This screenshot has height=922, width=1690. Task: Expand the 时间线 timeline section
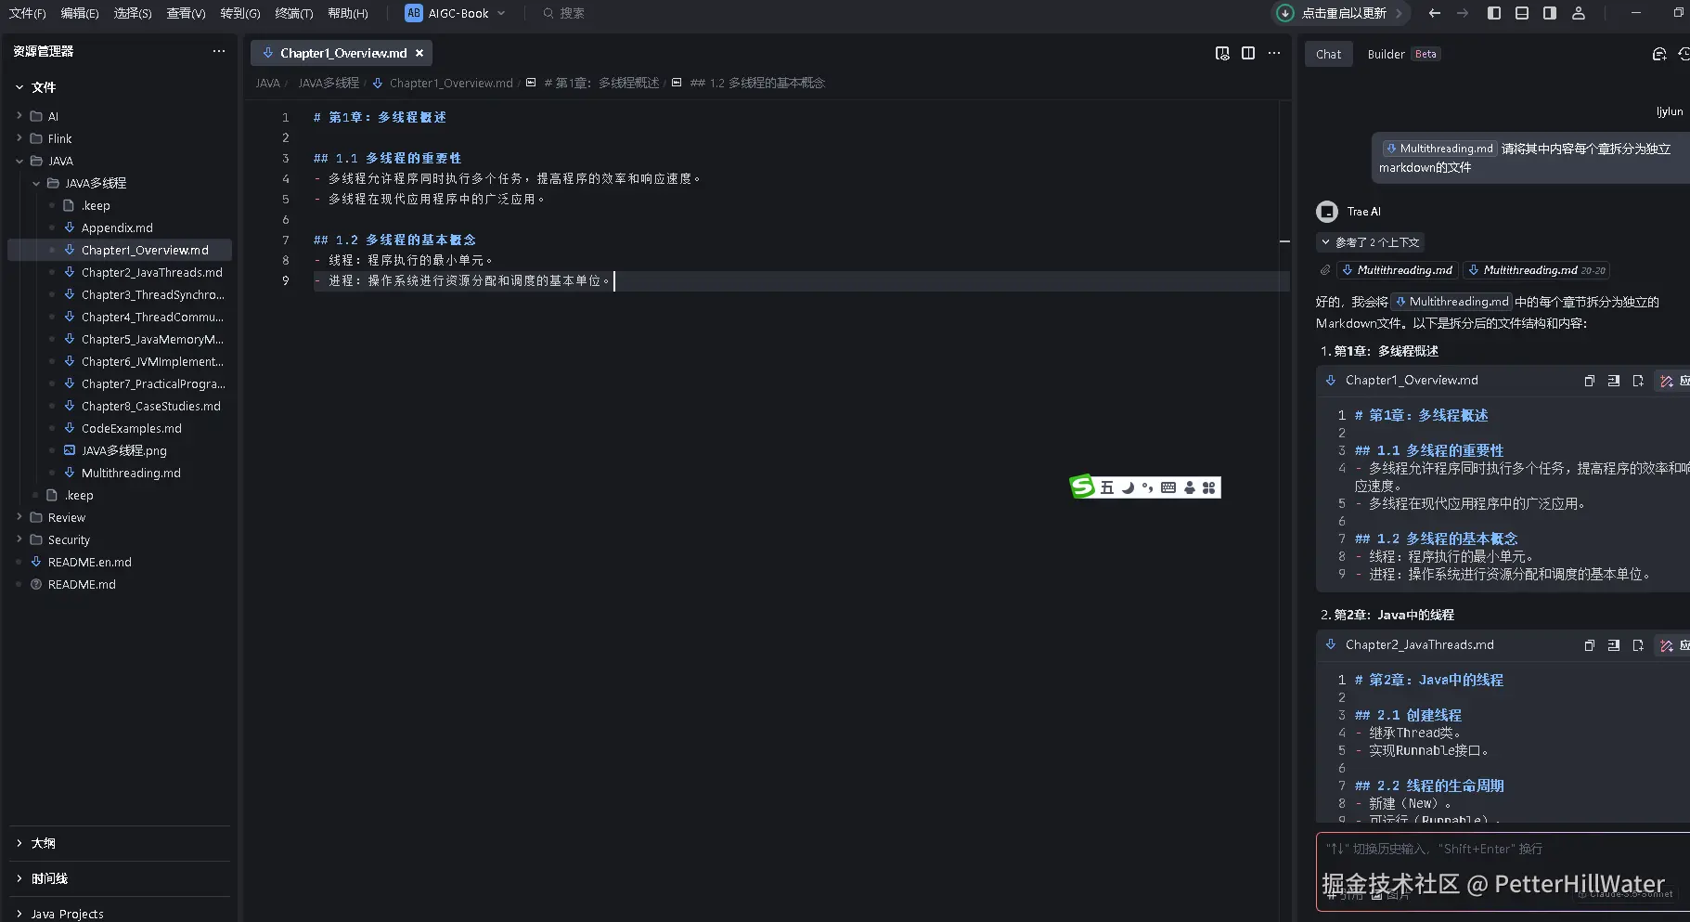pos(19,878)
